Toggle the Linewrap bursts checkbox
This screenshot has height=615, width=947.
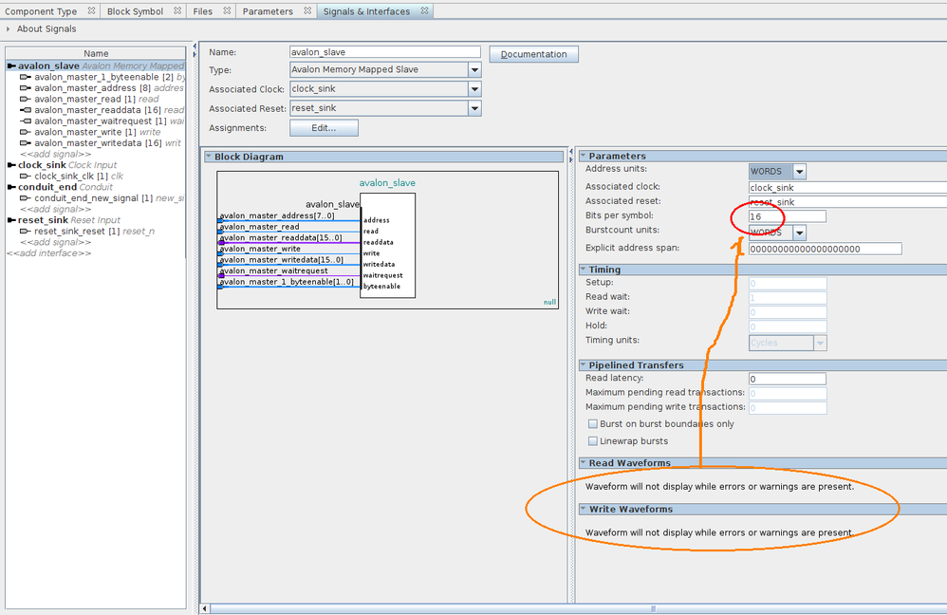tap(593, 441)
